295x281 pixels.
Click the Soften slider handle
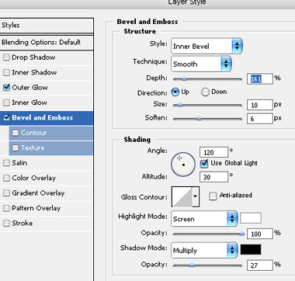(199, 119)
